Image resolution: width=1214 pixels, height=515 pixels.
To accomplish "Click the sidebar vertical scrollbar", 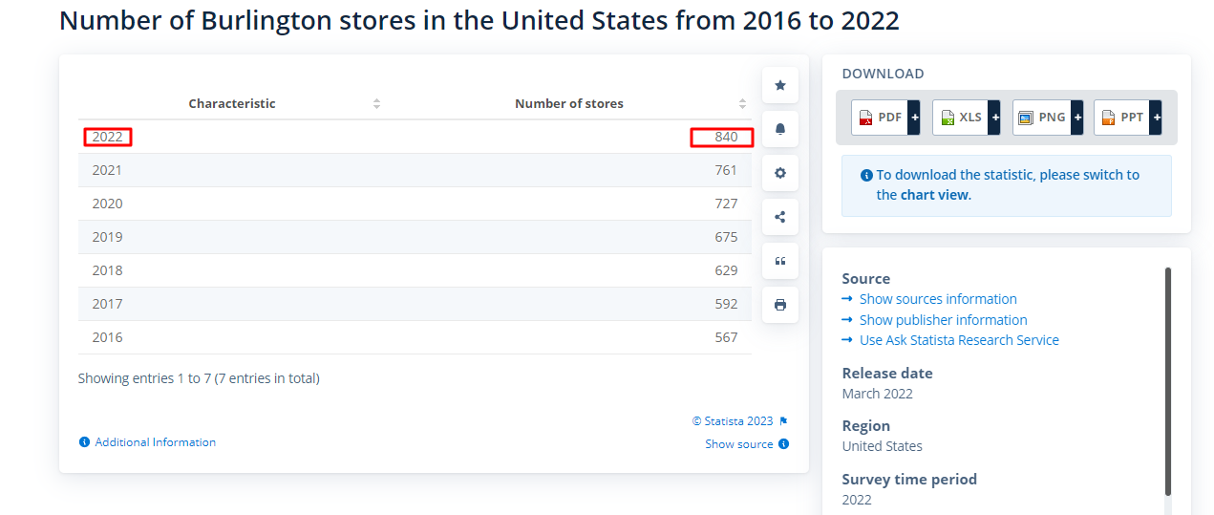I will click(1167, 382).
